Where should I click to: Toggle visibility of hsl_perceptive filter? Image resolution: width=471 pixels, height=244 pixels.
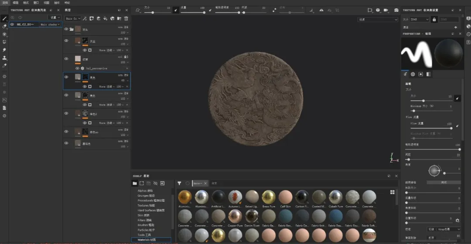coord(77,68)
